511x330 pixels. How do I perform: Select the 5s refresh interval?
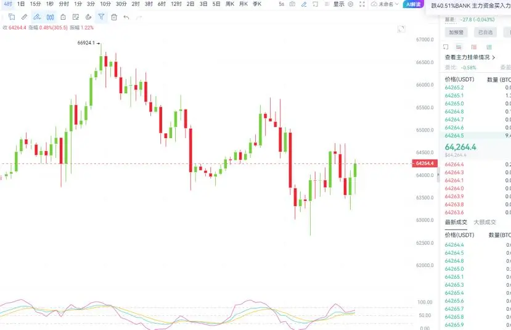[281, 4]
